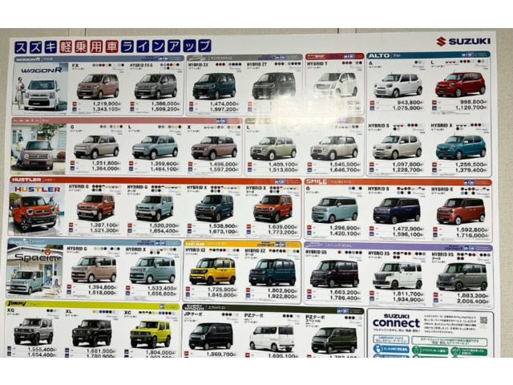Click the Wagon R promo photo
513x385 pixels.
[x=40, y=85]
